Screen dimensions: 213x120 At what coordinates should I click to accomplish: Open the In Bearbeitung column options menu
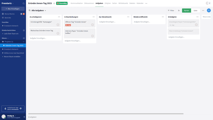tap(93, 17)
